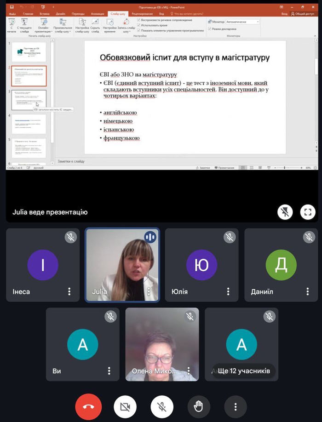Click the red hang up call button
Image resolution: width=322 pixels, height=422 pixels.
[x=88, y=406]
